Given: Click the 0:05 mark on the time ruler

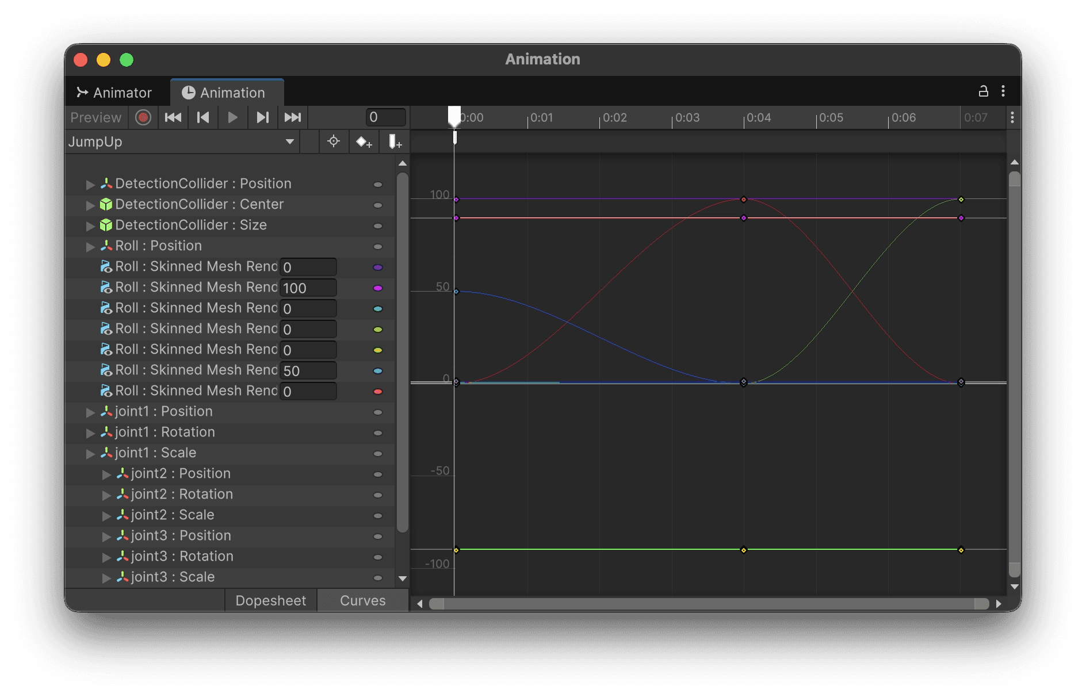Looking at the screenshot, I should 831,118.
